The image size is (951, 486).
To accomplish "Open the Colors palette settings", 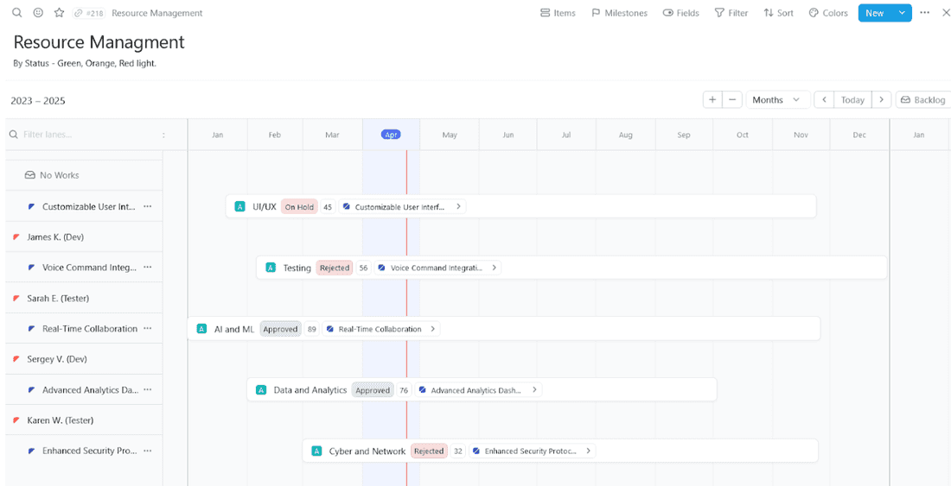I will click(x=828, y=13).
